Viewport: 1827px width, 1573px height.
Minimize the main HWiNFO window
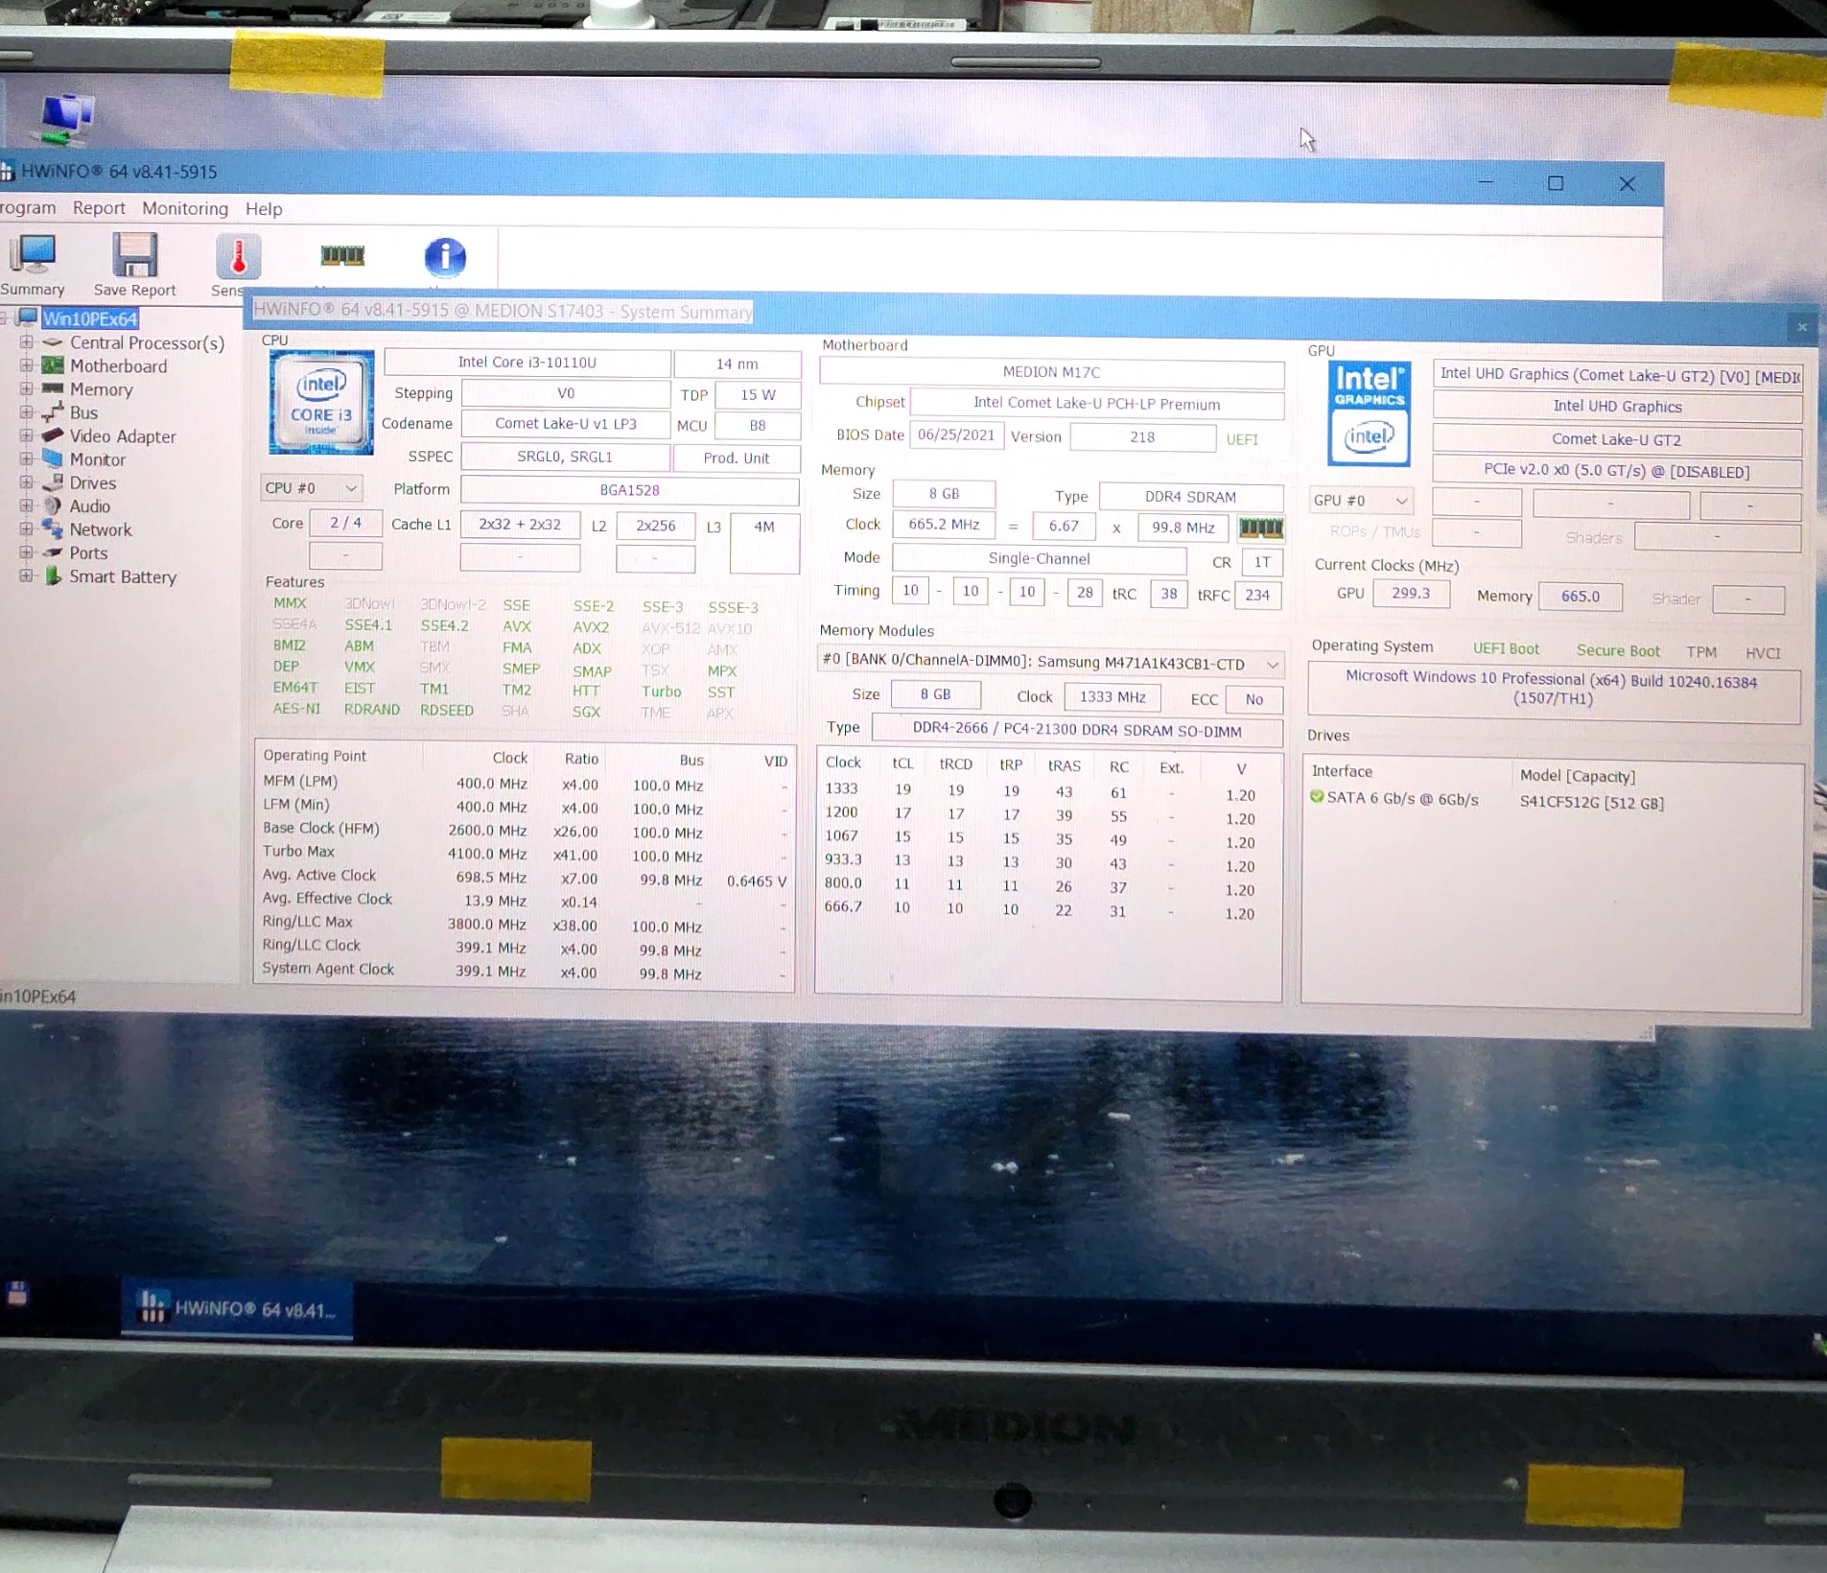(1486, 182)
